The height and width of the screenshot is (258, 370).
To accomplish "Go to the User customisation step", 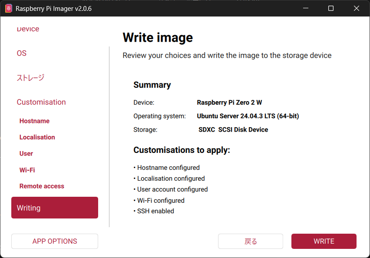I will [x=26, y=154].
